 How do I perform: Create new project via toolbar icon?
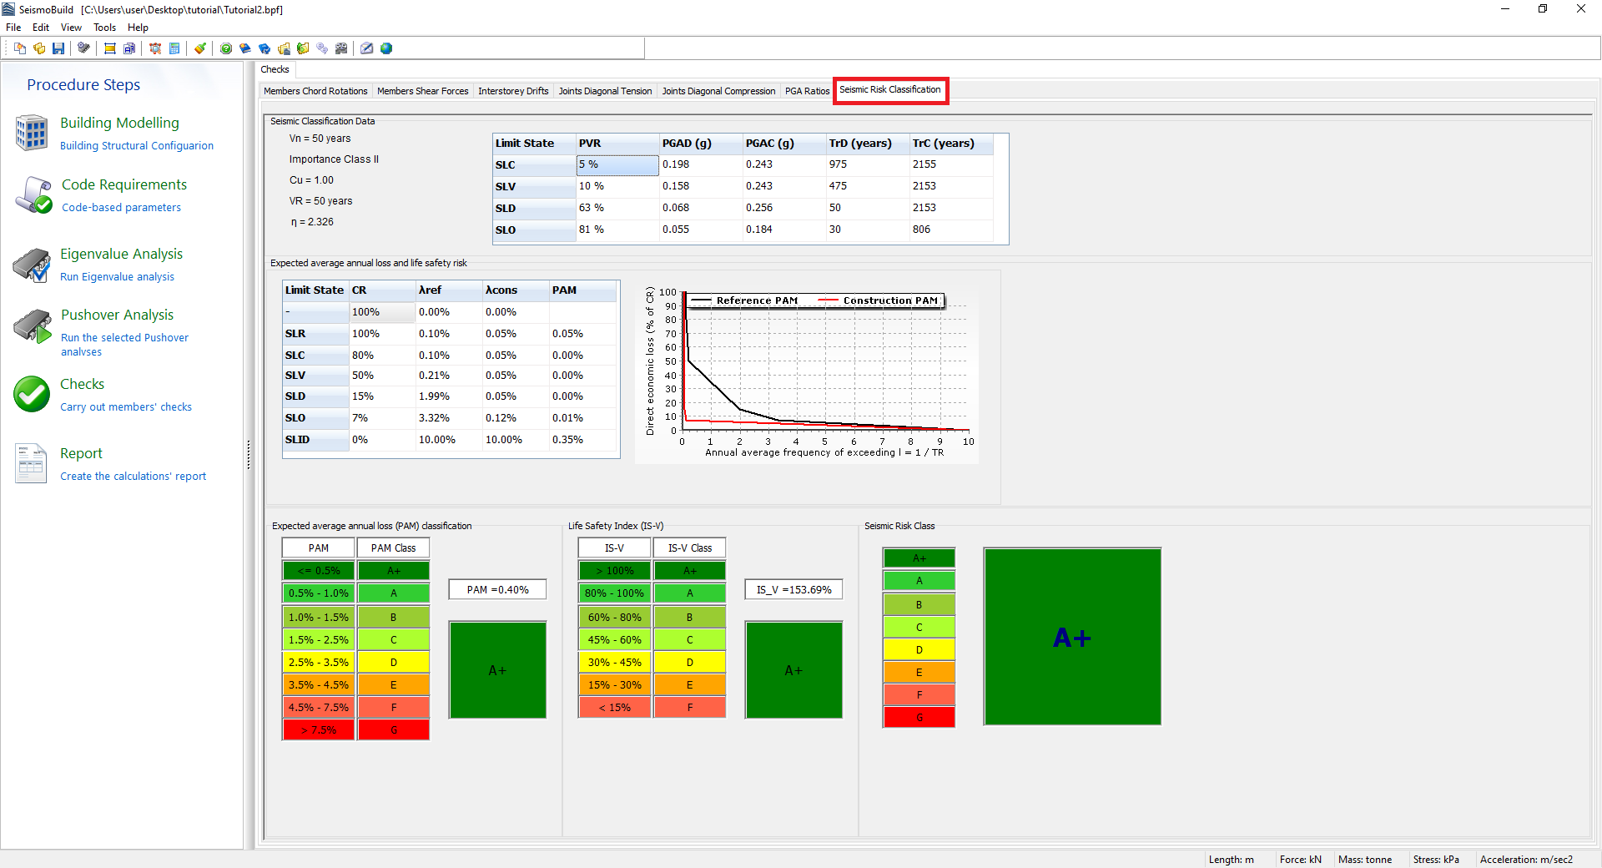[20, 48]
